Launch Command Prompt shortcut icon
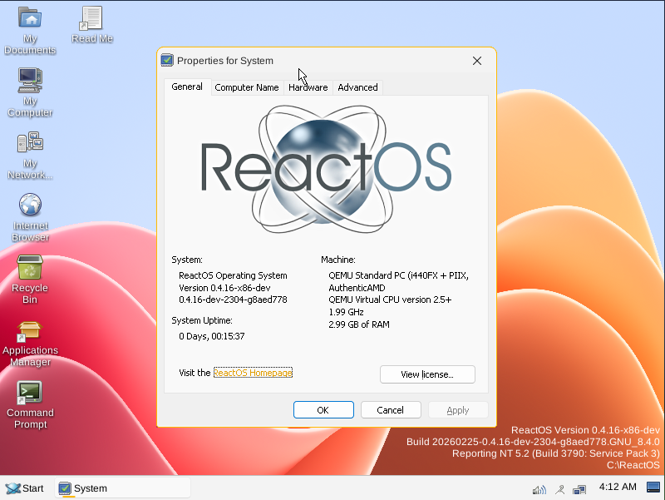Screen dimensions: 665x500 [x=30, y=404]
